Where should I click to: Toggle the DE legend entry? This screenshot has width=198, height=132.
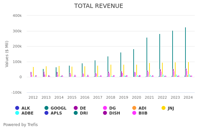[x=76, y=108]
